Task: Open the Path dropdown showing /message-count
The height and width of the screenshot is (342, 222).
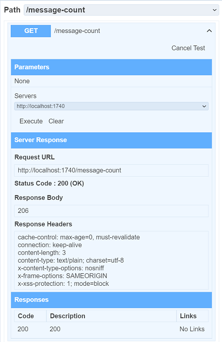Action: point(121,10)
